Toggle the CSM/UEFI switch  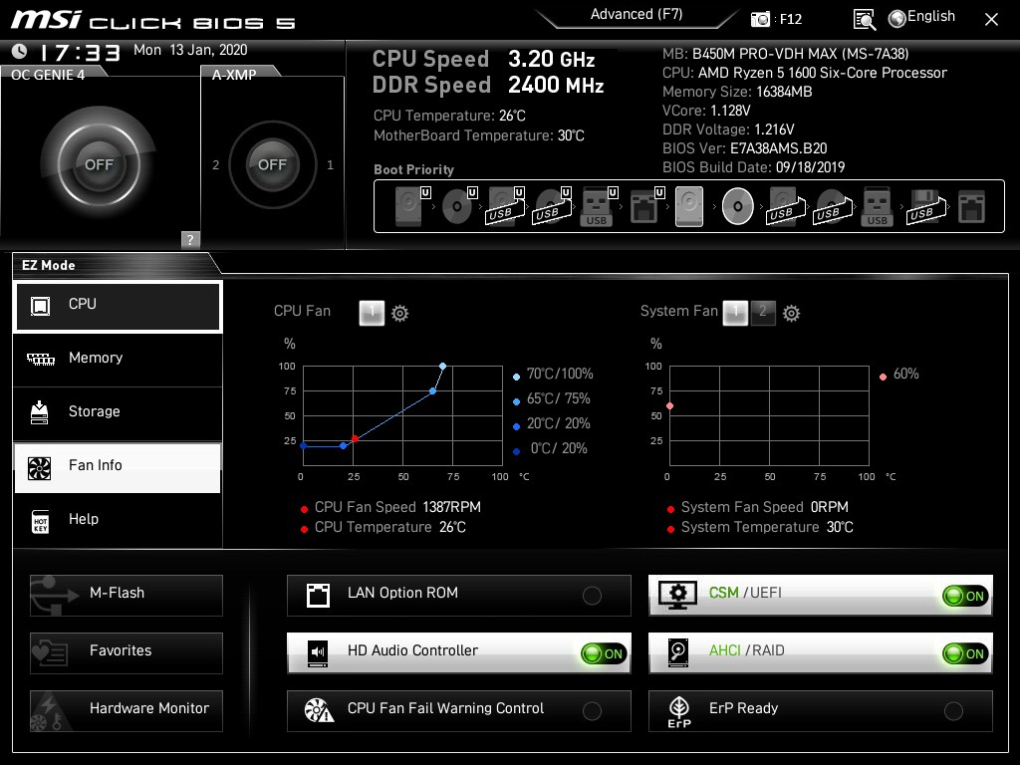click(964, 596)
